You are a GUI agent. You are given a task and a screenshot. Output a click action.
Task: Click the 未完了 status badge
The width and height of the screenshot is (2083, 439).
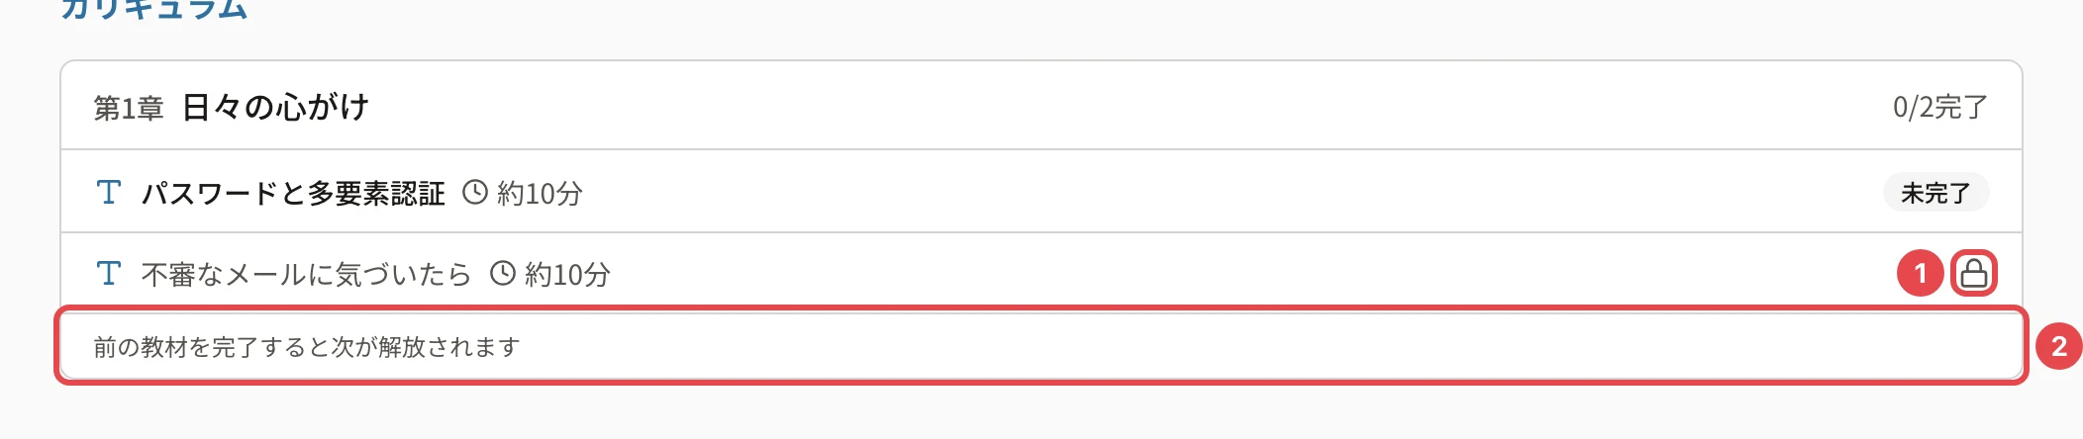pyautogui.click(x=1935, y=193)
